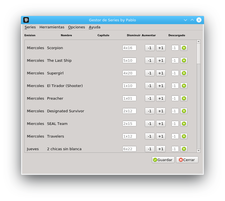
Task: Click green plus icon for El Tirador (Shooter)
Action: [x=184, y=86]
